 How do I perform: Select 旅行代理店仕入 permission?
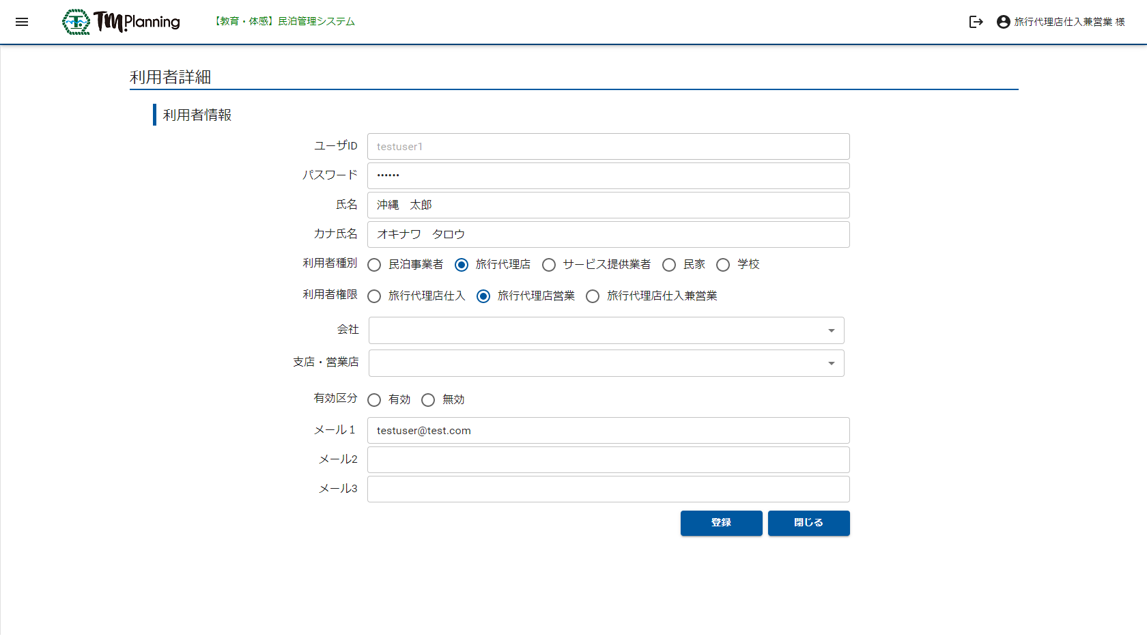point(374,296)
